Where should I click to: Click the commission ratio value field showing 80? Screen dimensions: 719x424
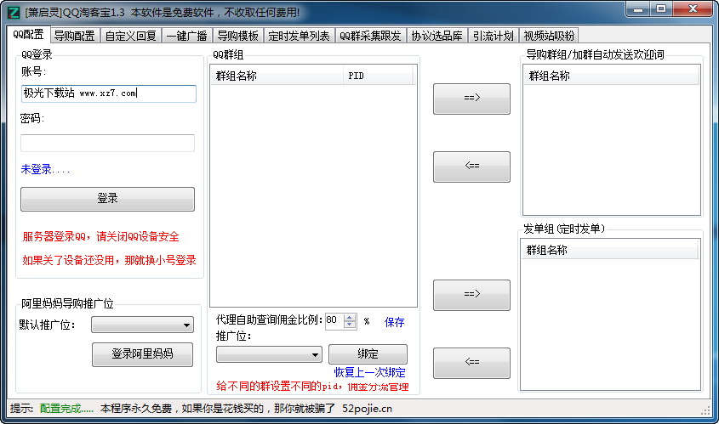[334, 320]
